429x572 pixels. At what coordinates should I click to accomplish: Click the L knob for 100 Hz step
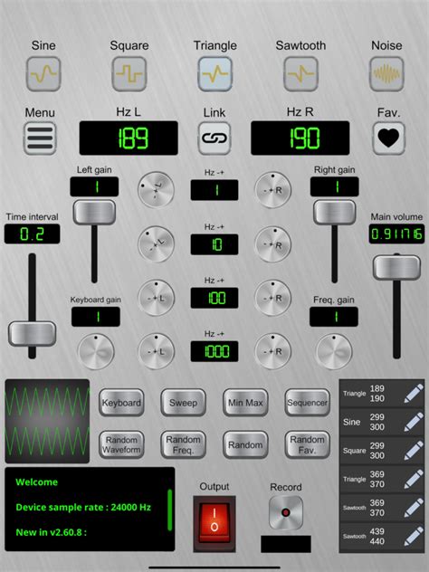click(157, 298)
